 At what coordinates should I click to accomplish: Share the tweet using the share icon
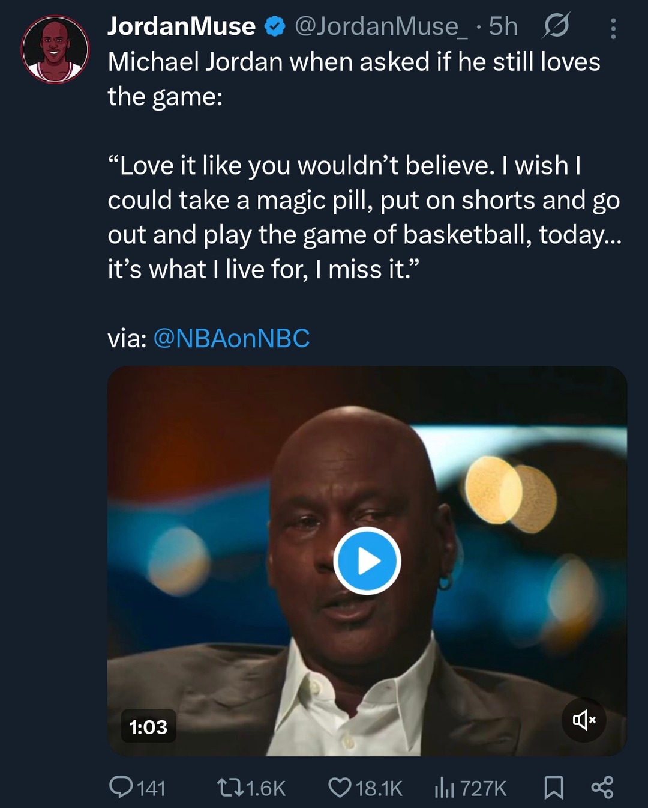[602, 788]
